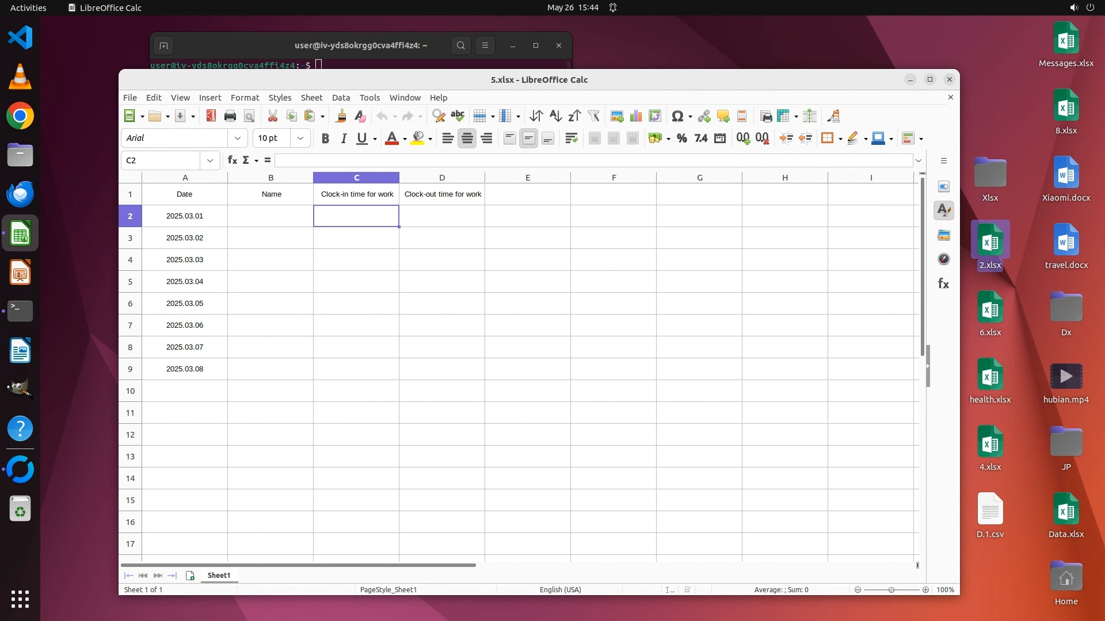Open the Format menu
Screen dimensions: 1105x621
coord(245,98)
